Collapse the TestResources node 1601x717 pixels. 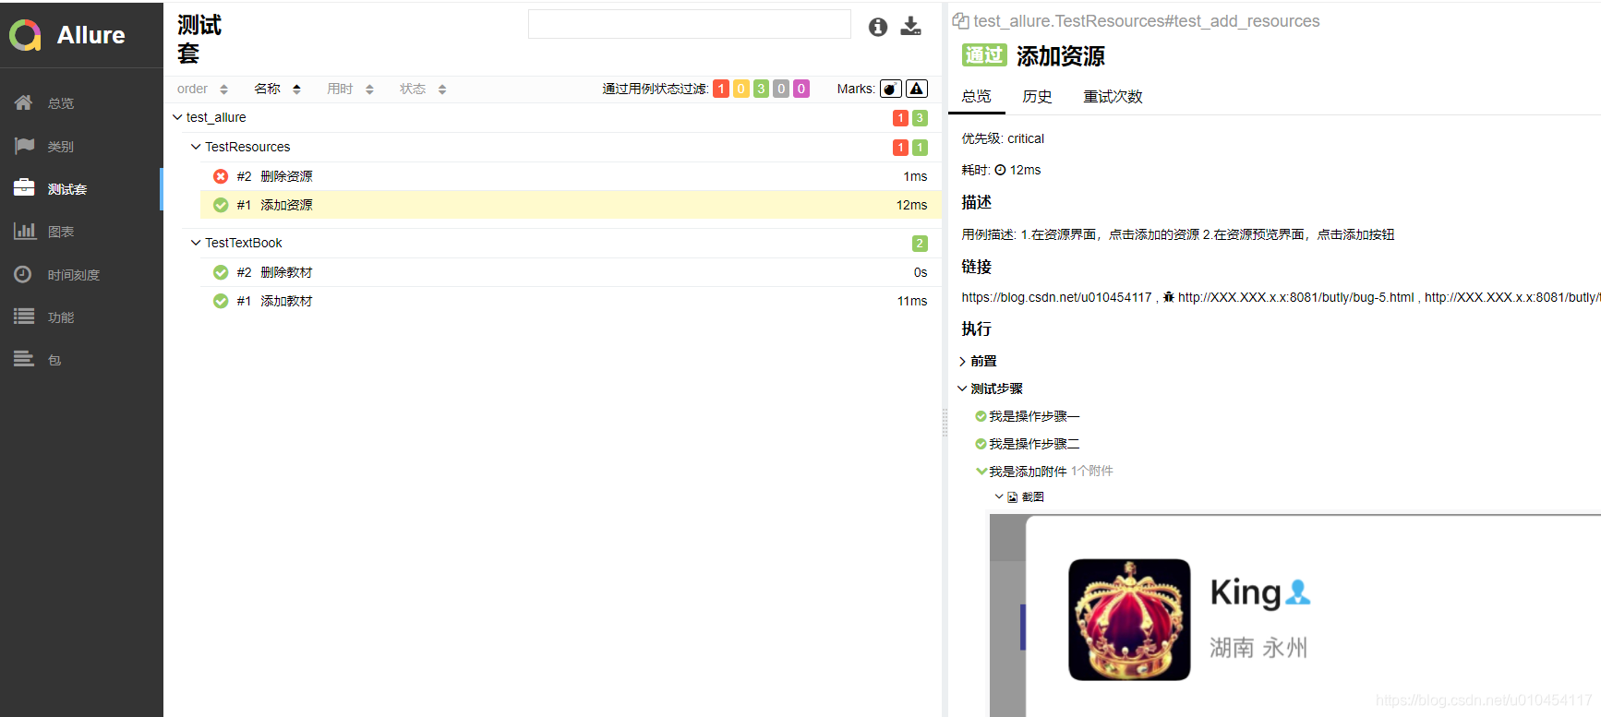196,147
